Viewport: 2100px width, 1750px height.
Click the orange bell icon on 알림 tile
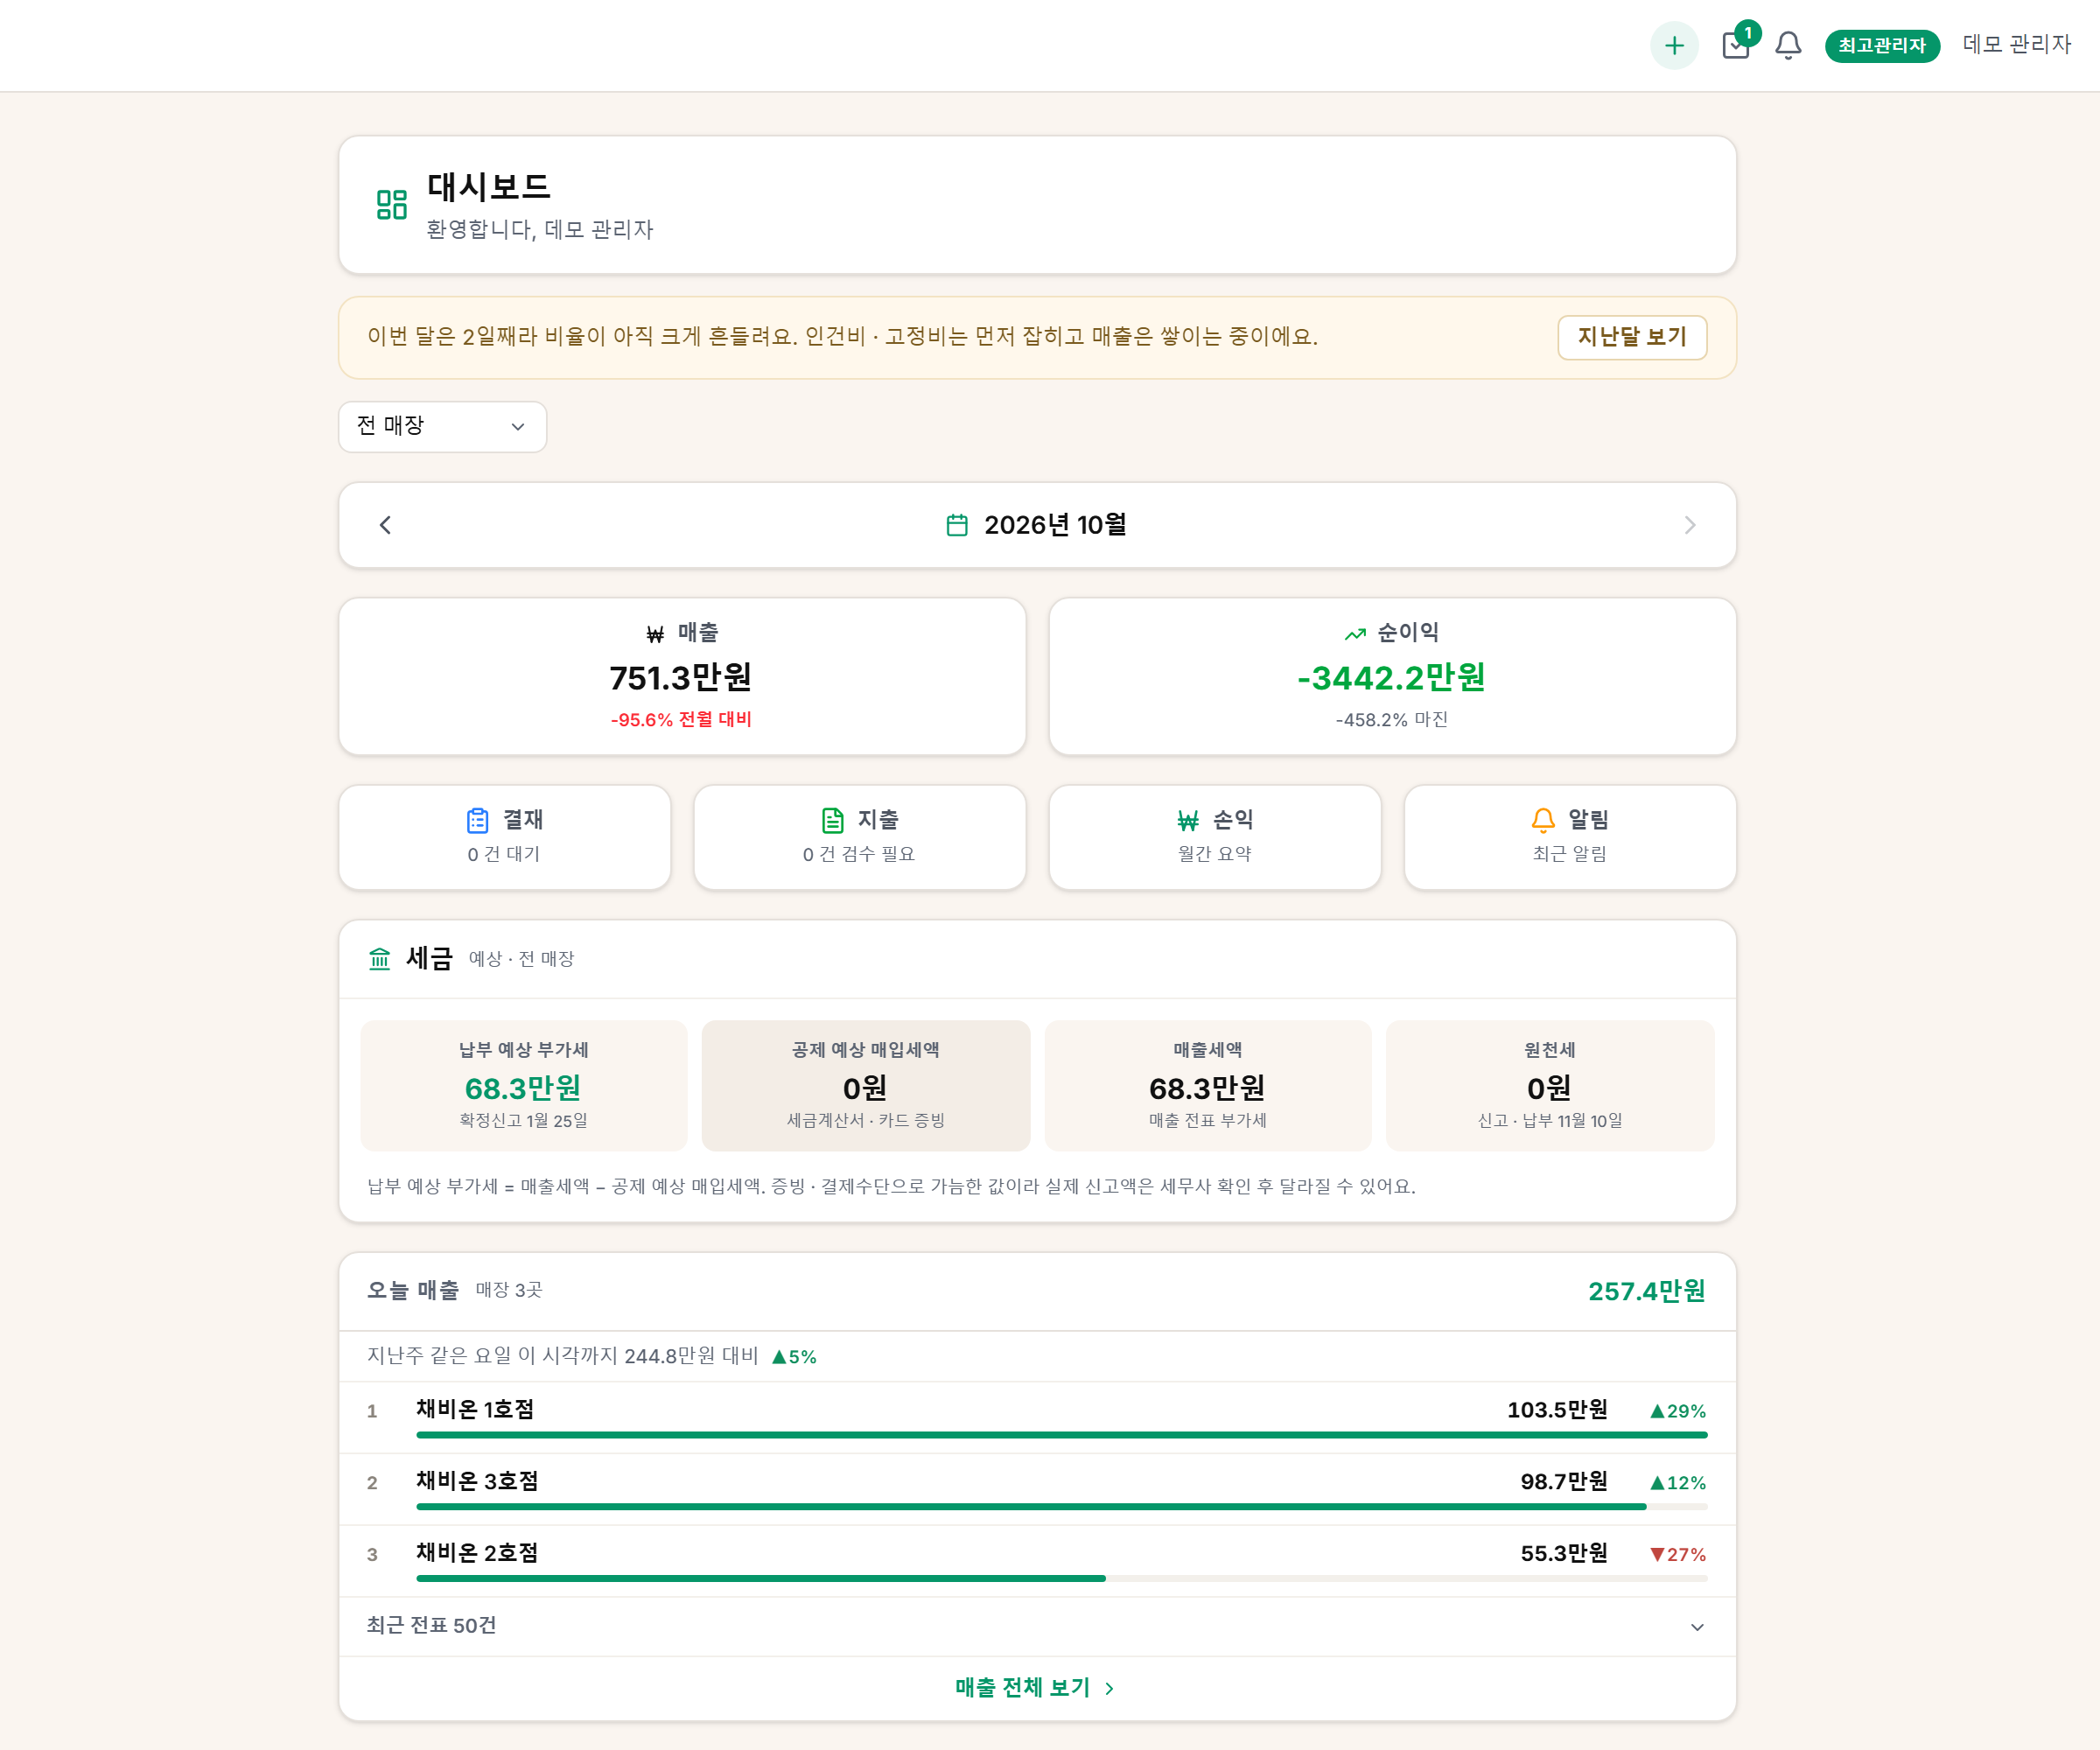pos(1543,820)
